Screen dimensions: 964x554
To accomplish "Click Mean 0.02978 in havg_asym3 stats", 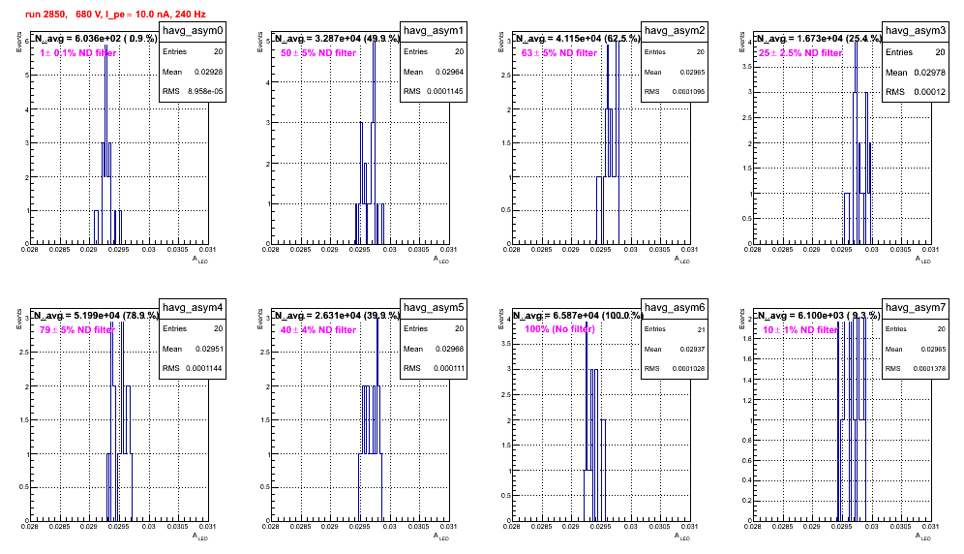I will pos(916,72).
